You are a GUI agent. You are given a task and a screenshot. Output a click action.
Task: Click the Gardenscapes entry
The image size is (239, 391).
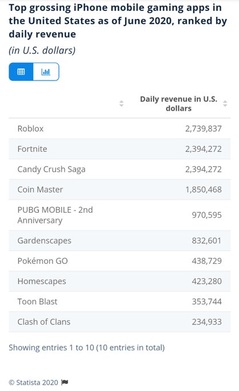[x=44, y=241]
